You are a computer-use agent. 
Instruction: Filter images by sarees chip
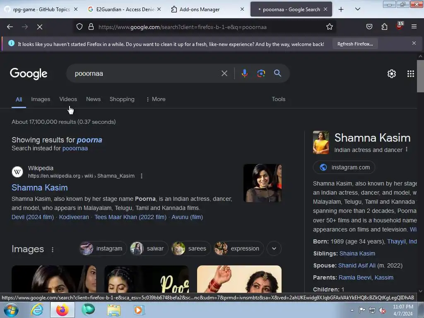190,248
